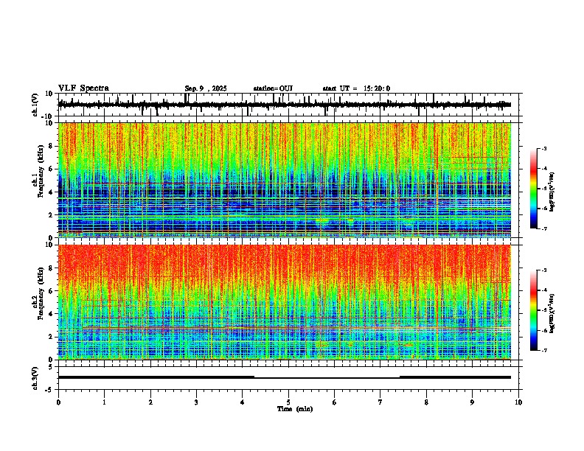Screen dimensions: 584x451
Task: Click the 'ch.1(V)' waveform axis label
Action: 35,105
